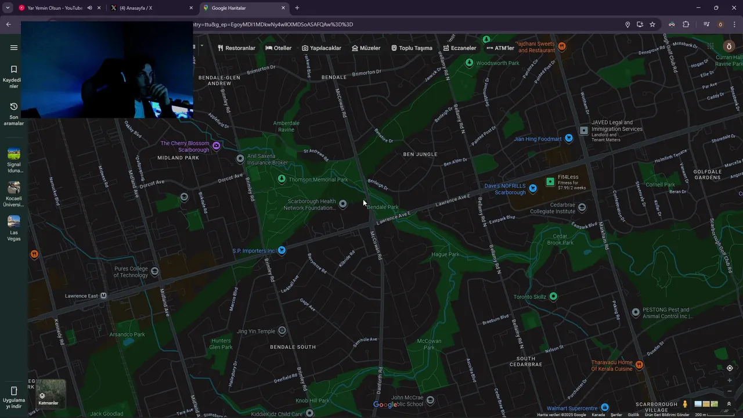Viewport: 743px width, 418px height.
Task: Filter map by Müzeler
Action: 366,48
